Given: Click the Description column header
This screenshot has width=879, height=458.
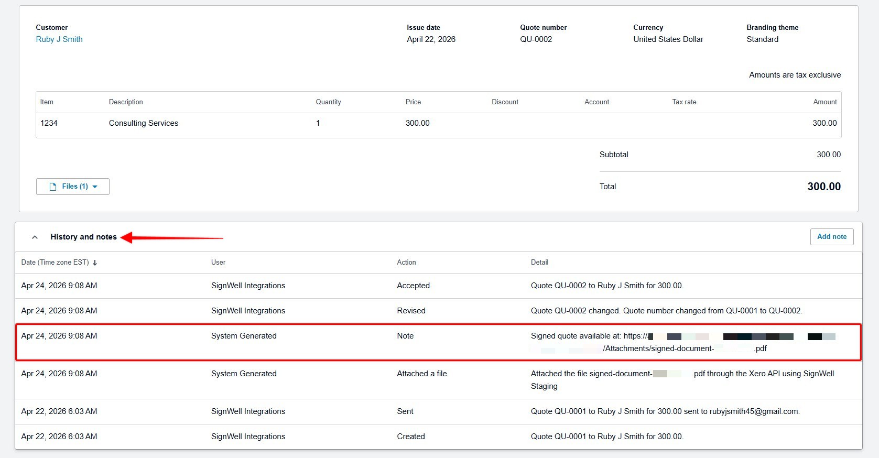Looking at the screenshot, I should [x=126, y=102].
